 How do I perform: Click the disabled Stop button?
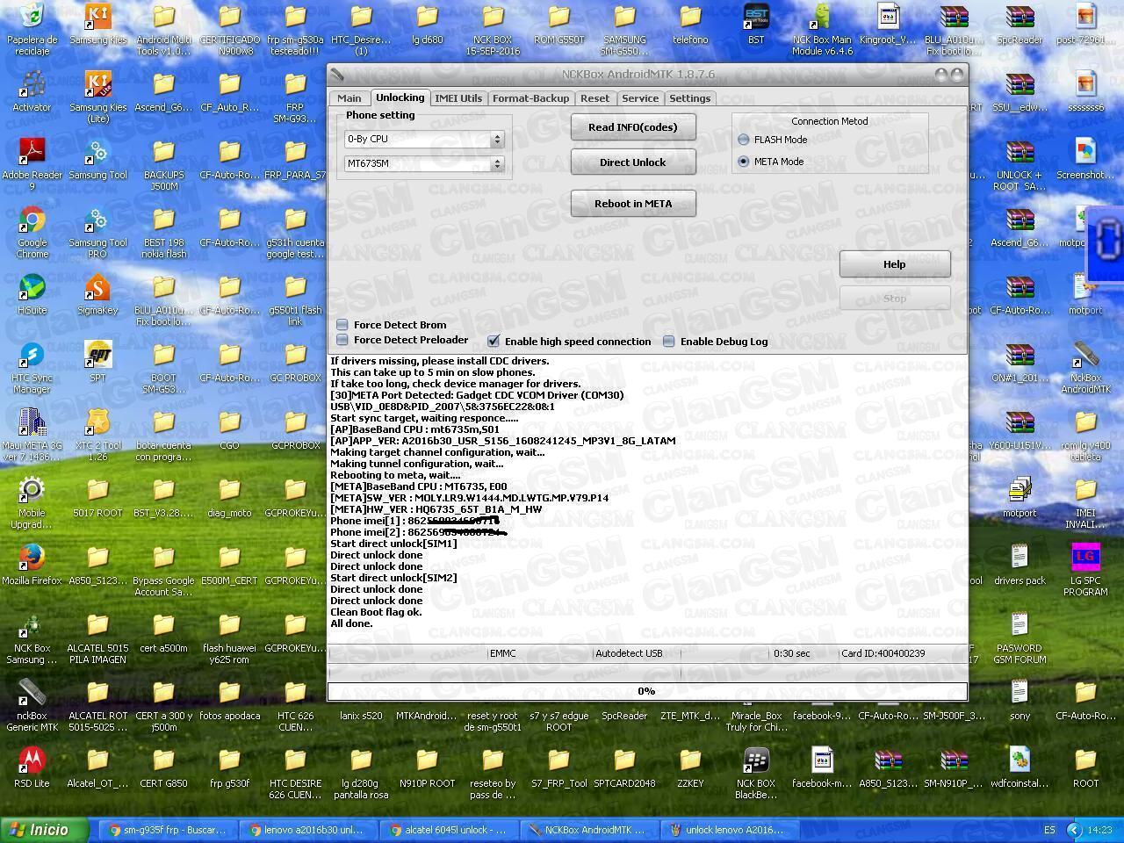click(x=895, y=299)
